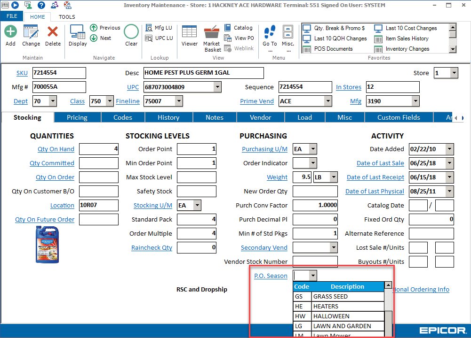
Task: Delete the current item with red X
Action: tap(53, 32)
